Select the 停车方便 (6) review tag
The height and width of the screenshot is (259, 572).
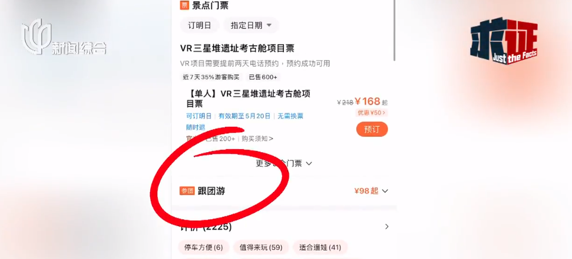(x=203, y=248)
